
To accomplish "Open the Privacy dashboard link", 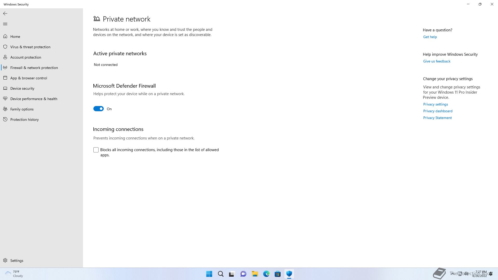I will (x=438, y=111).
